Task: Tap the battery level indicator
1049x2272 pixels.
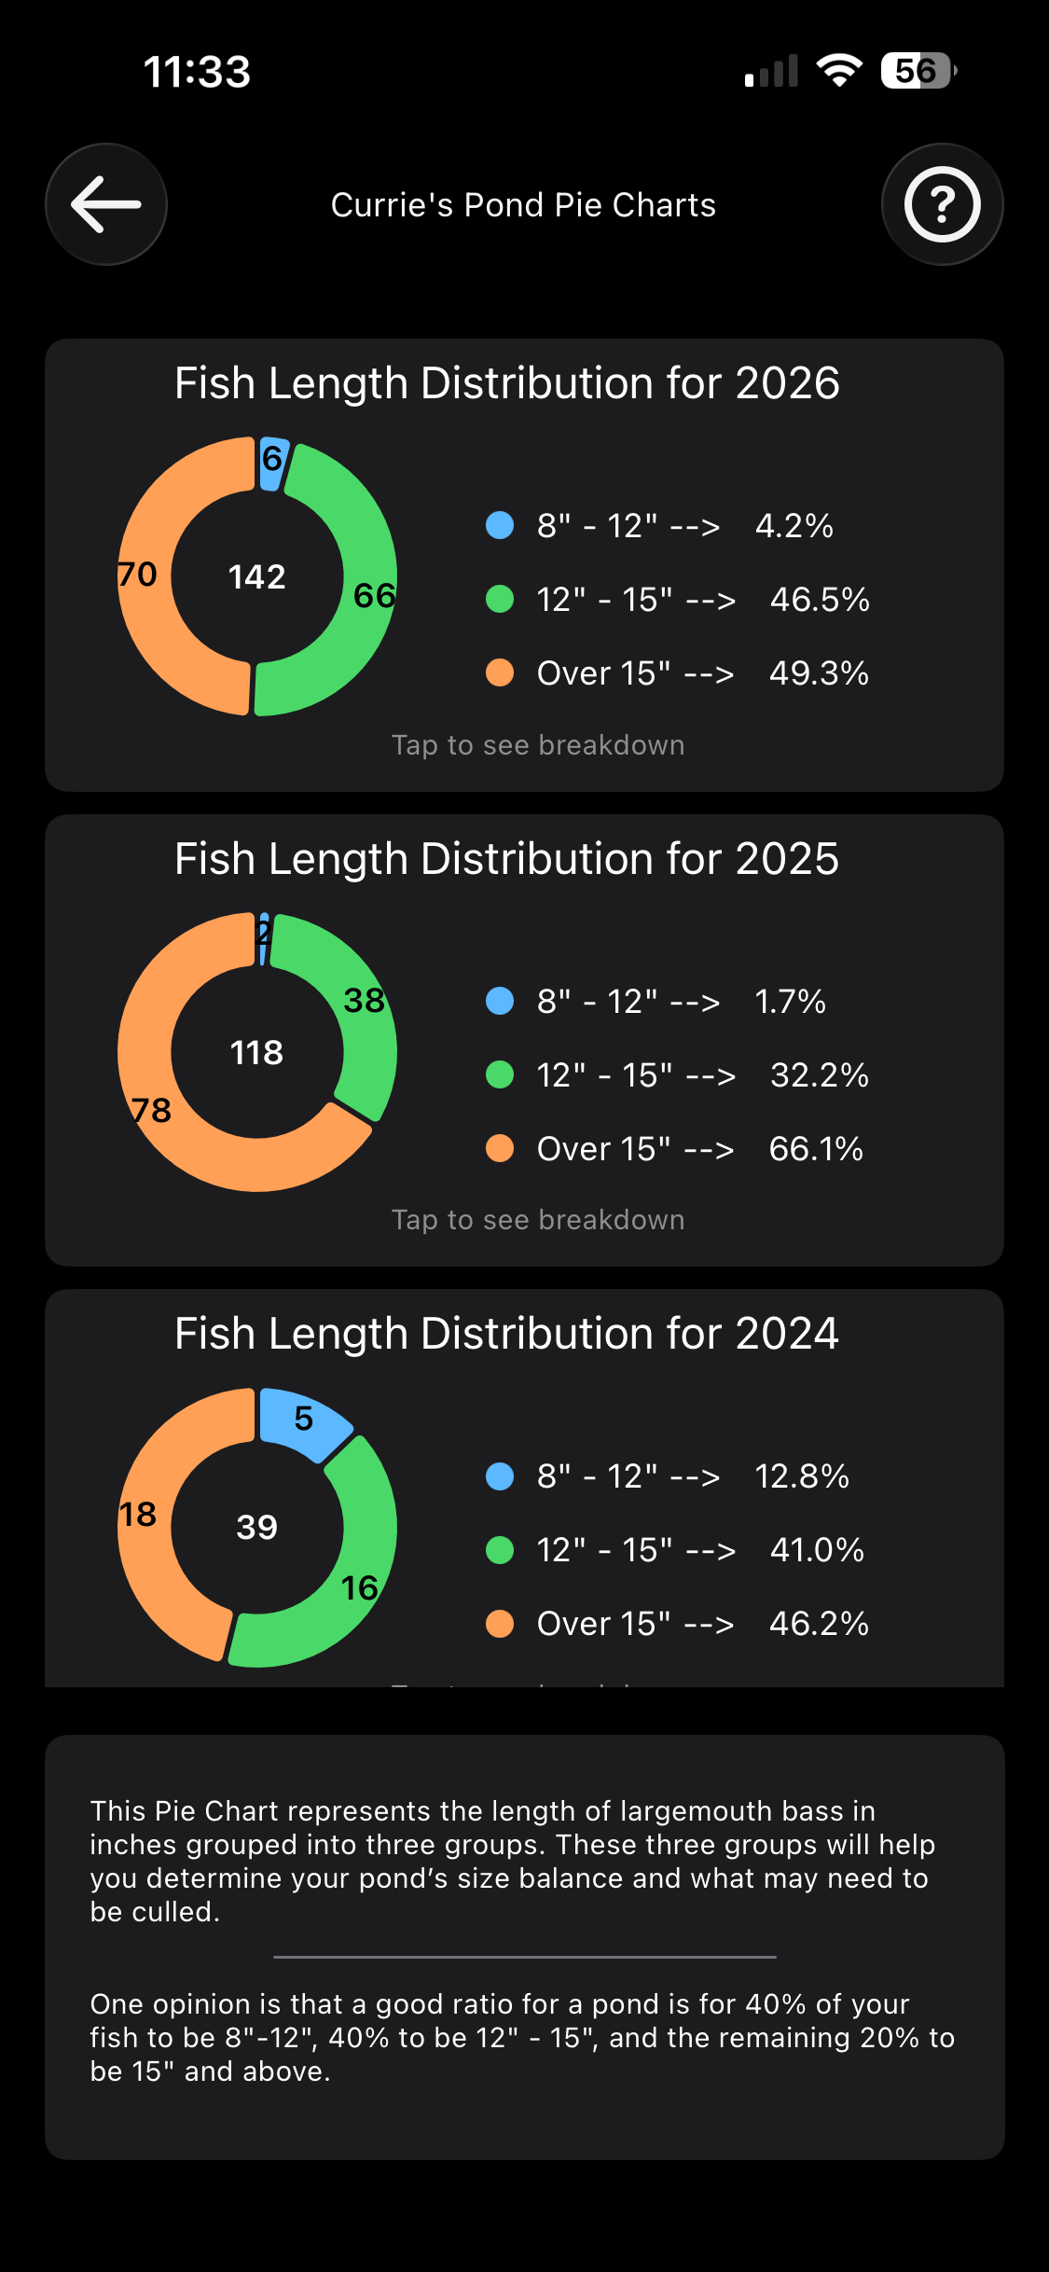Action: [918, 71]
